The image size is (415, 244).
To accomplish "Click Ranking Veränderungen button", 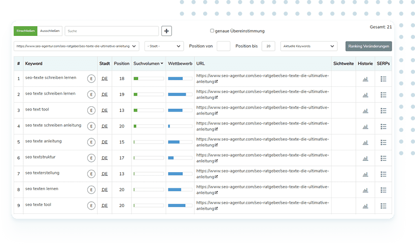I will coord(368,46).
